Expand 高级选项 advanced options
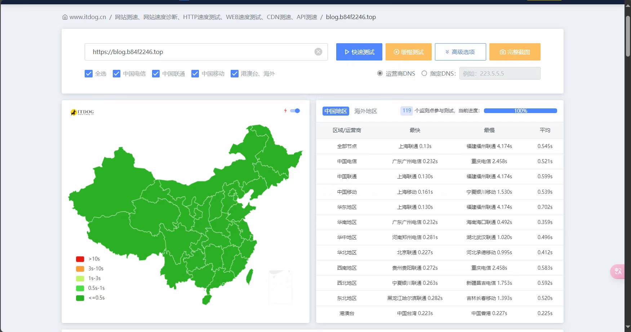The width and height of the screenshot is (631, 332). coord(460,52)
